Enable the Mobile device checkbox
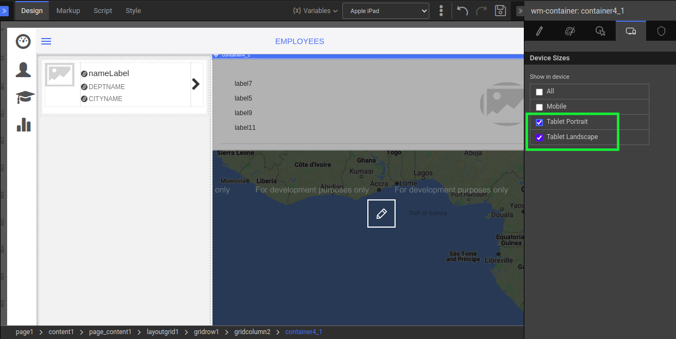This screenshot has height=339, width=676. point(540,107)
